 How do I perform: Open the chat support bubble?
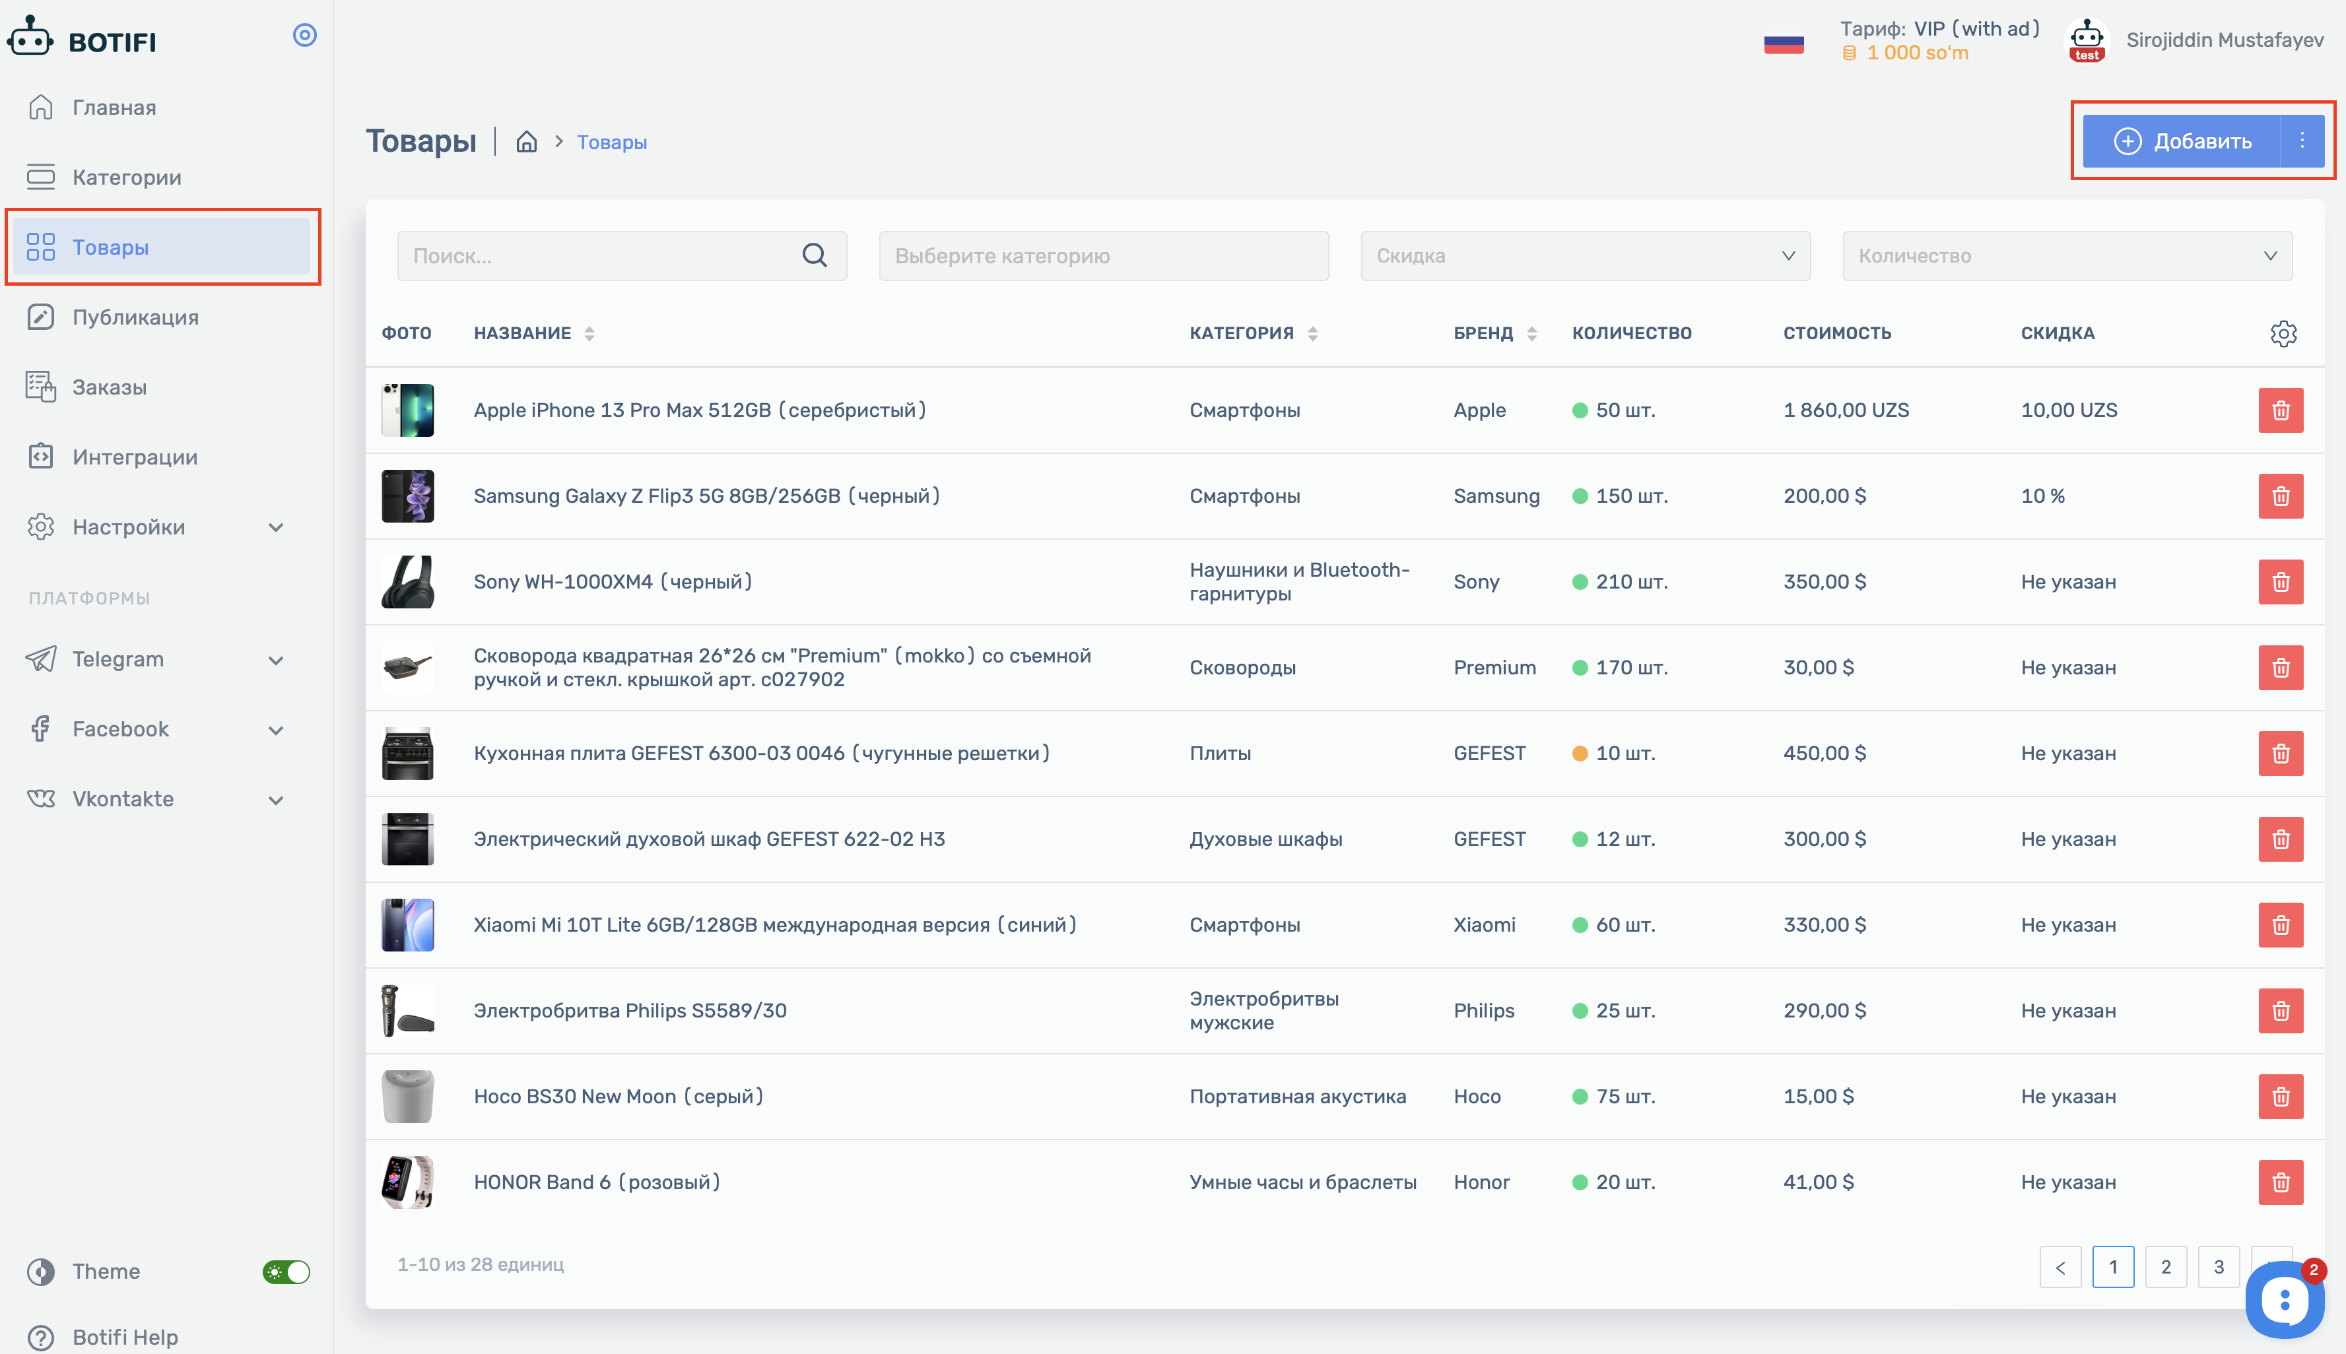tap(2284, 1299)
